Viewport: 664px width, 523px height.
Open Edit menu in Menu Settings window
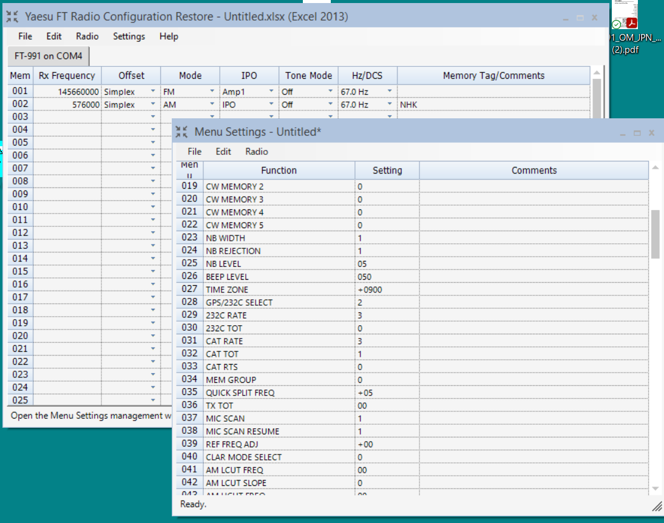(x=223, y=152)
